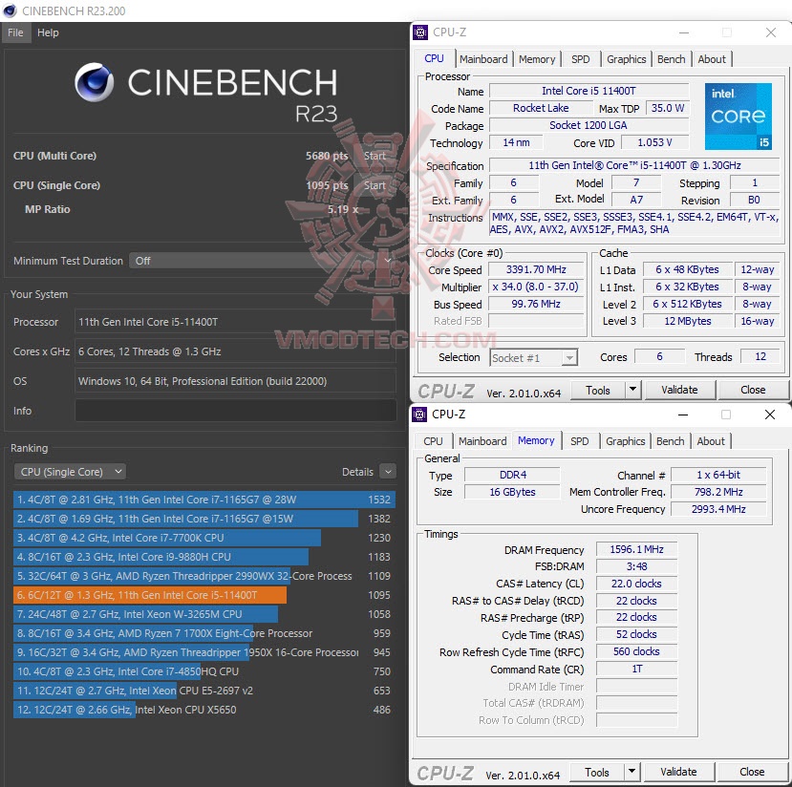Open the Help menu in Cinebench
Viewport: 792px width, 787px height.
coord(48,32)
